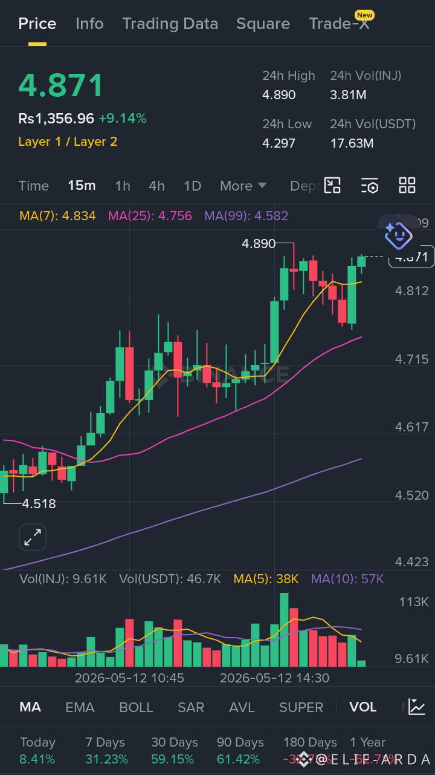Tap the current price tag on axis
The height and width of the screenshot is (775, 435).
click(x=411, y=257)
